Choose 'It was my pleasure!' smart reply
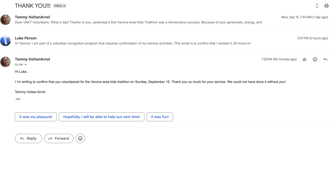The width and height of the screenshot is (332, 169). (x=36, y=117)
